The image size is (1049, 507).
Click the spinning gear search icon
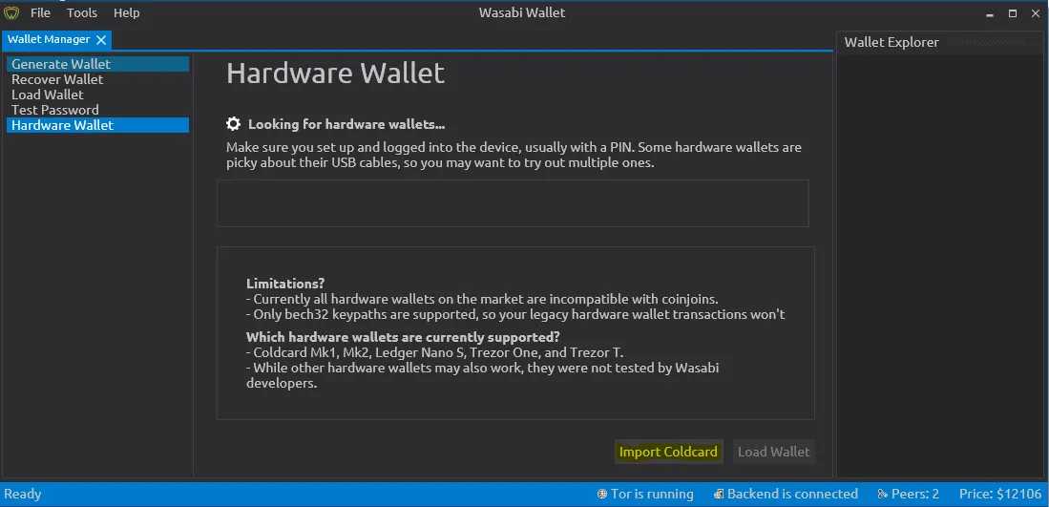tap(233, 124)
